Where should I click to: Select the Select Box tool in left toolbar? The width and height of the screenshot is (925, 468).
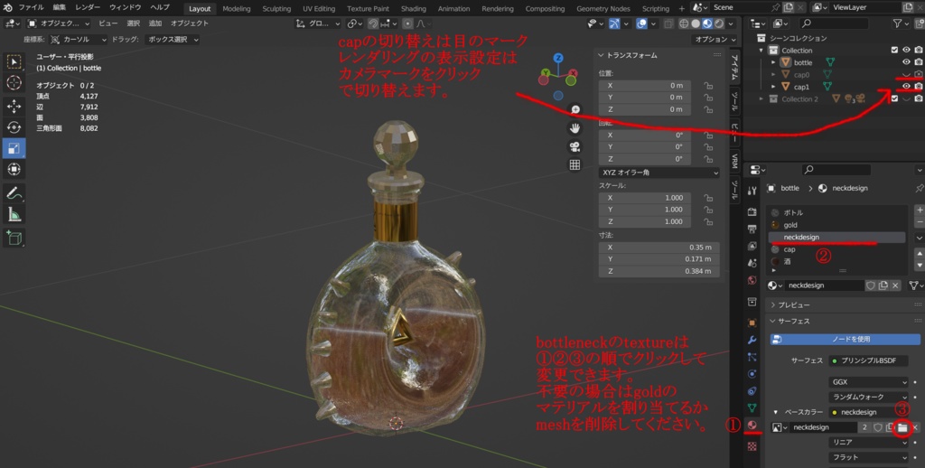[x=14, y=61]
